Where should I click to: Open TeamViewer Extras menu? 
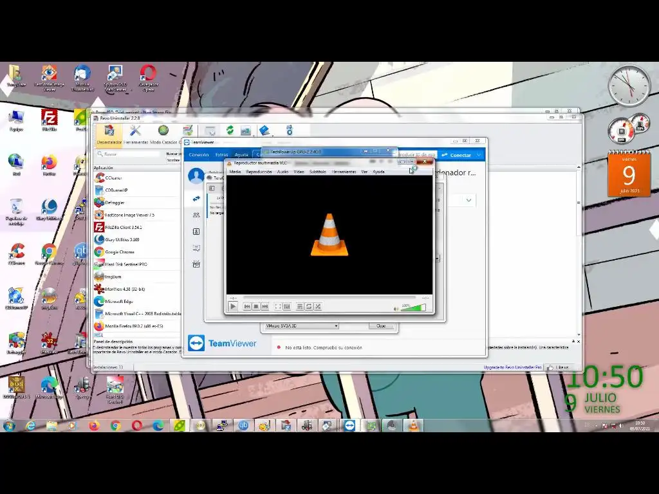pyautogui.click(x=221, y=155)
